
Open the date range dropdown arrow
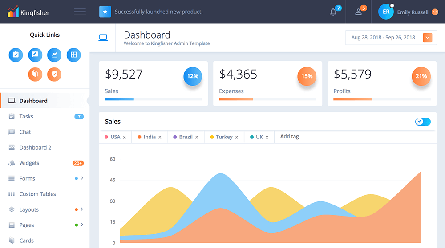pos(427,38)
